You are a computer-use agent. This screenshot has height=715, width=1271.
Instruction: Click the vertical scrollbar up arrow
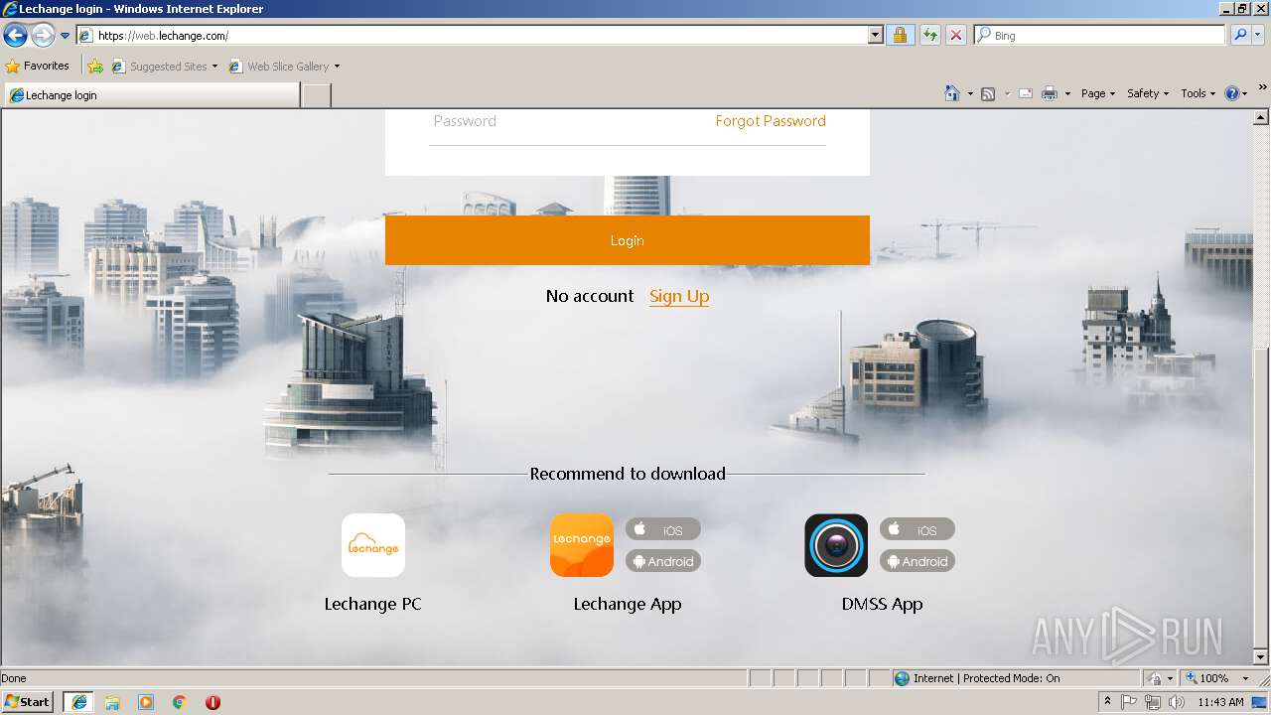(1261, 118)
